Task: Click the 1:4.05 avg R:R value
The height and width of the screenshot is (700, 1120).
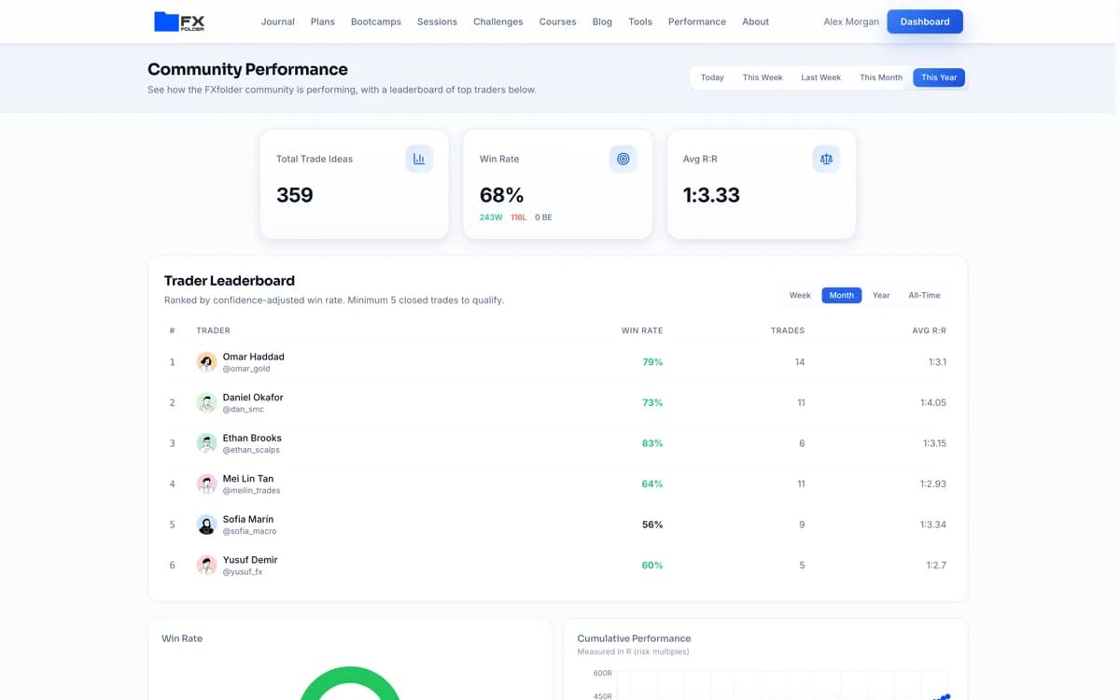Action: [x=933, y=402]
